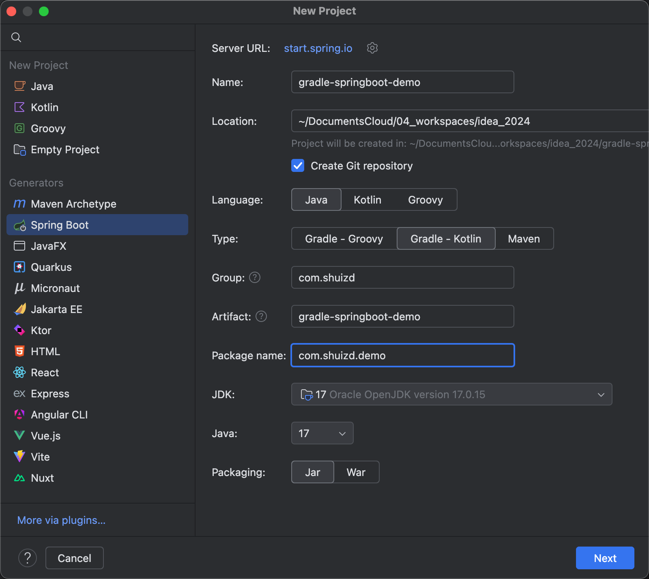649x579 pixels.
Task: Choose Maven build type
Action: point(524,238)
